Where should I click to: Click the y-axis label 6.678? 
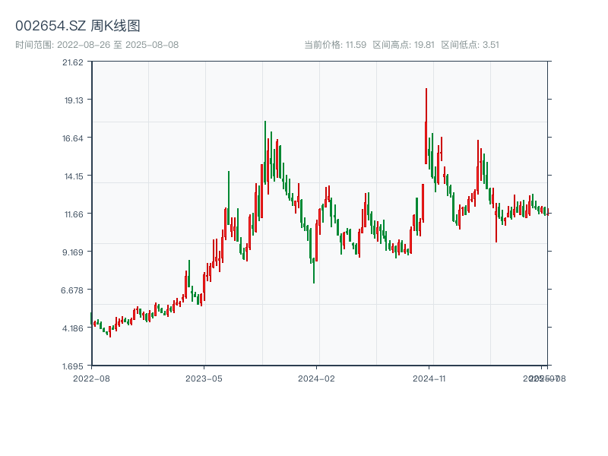click(72, 290)
